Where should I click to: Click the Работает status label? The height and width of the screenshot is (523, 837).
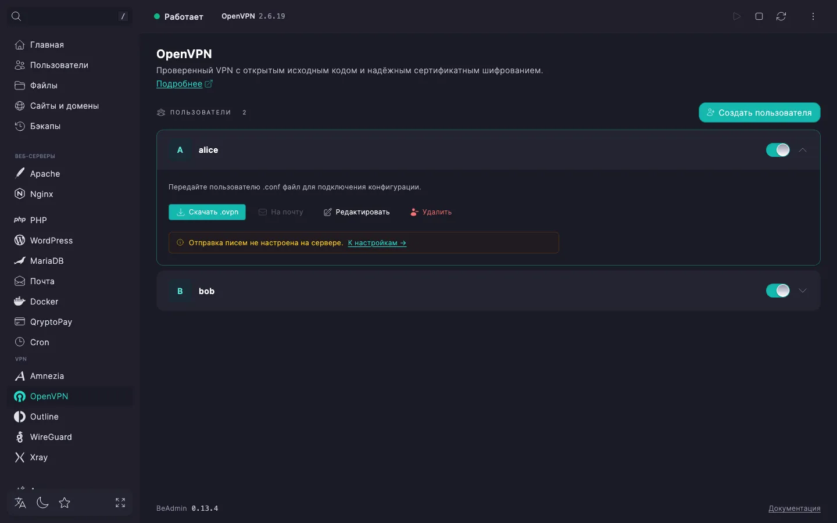click(184, 17)
